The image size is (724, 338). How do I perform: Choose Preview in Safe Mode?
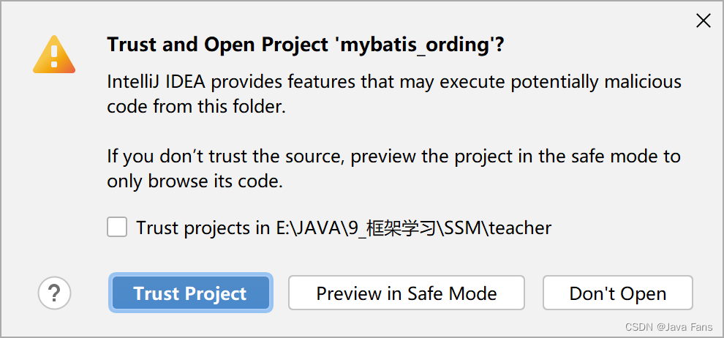click(x=407, y=293)
